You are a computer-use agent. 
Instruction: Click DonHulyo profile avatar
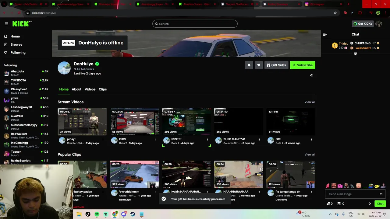click(x=64, y=68)
